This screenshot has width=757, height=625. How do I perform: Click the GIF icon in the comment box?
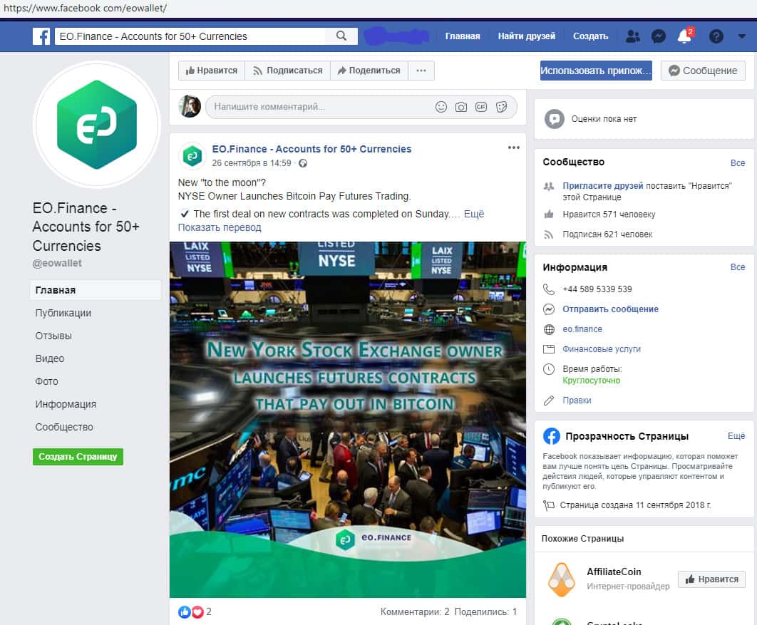481,107
